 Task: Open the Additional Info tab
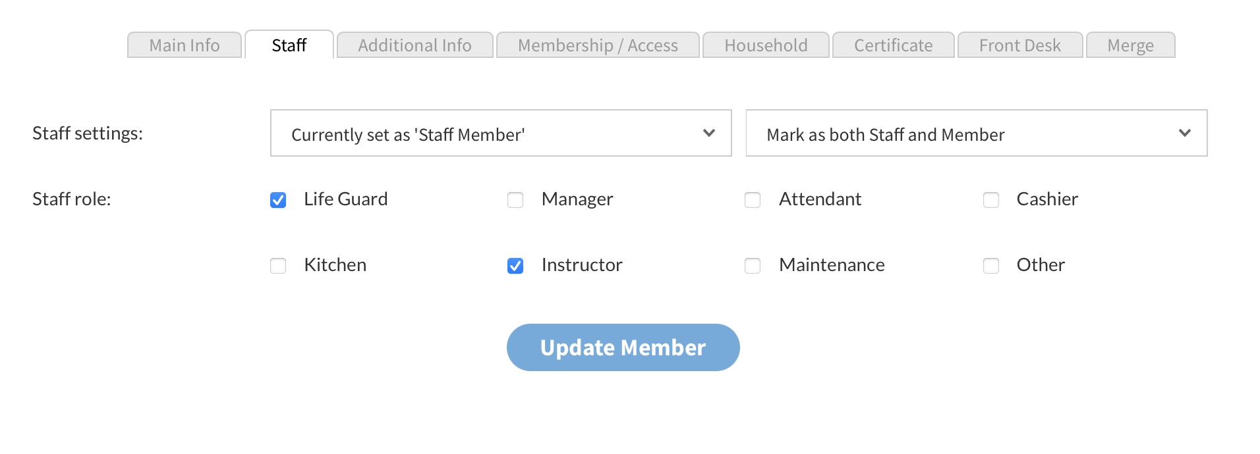(x=415, y=45)
